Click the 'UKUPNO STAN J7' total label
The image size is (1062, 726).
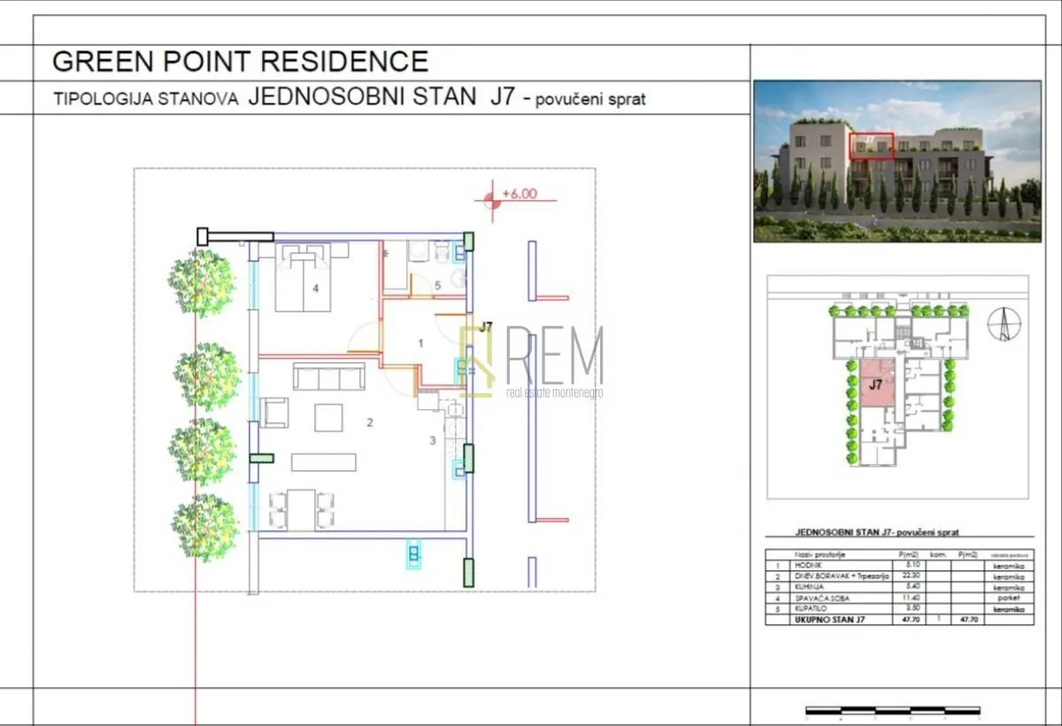pyautogui.click(x=829, y=621)
